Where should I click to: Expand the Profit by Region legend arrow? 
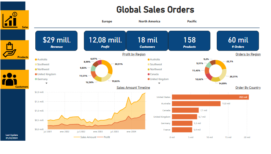(x=46, y=83)
